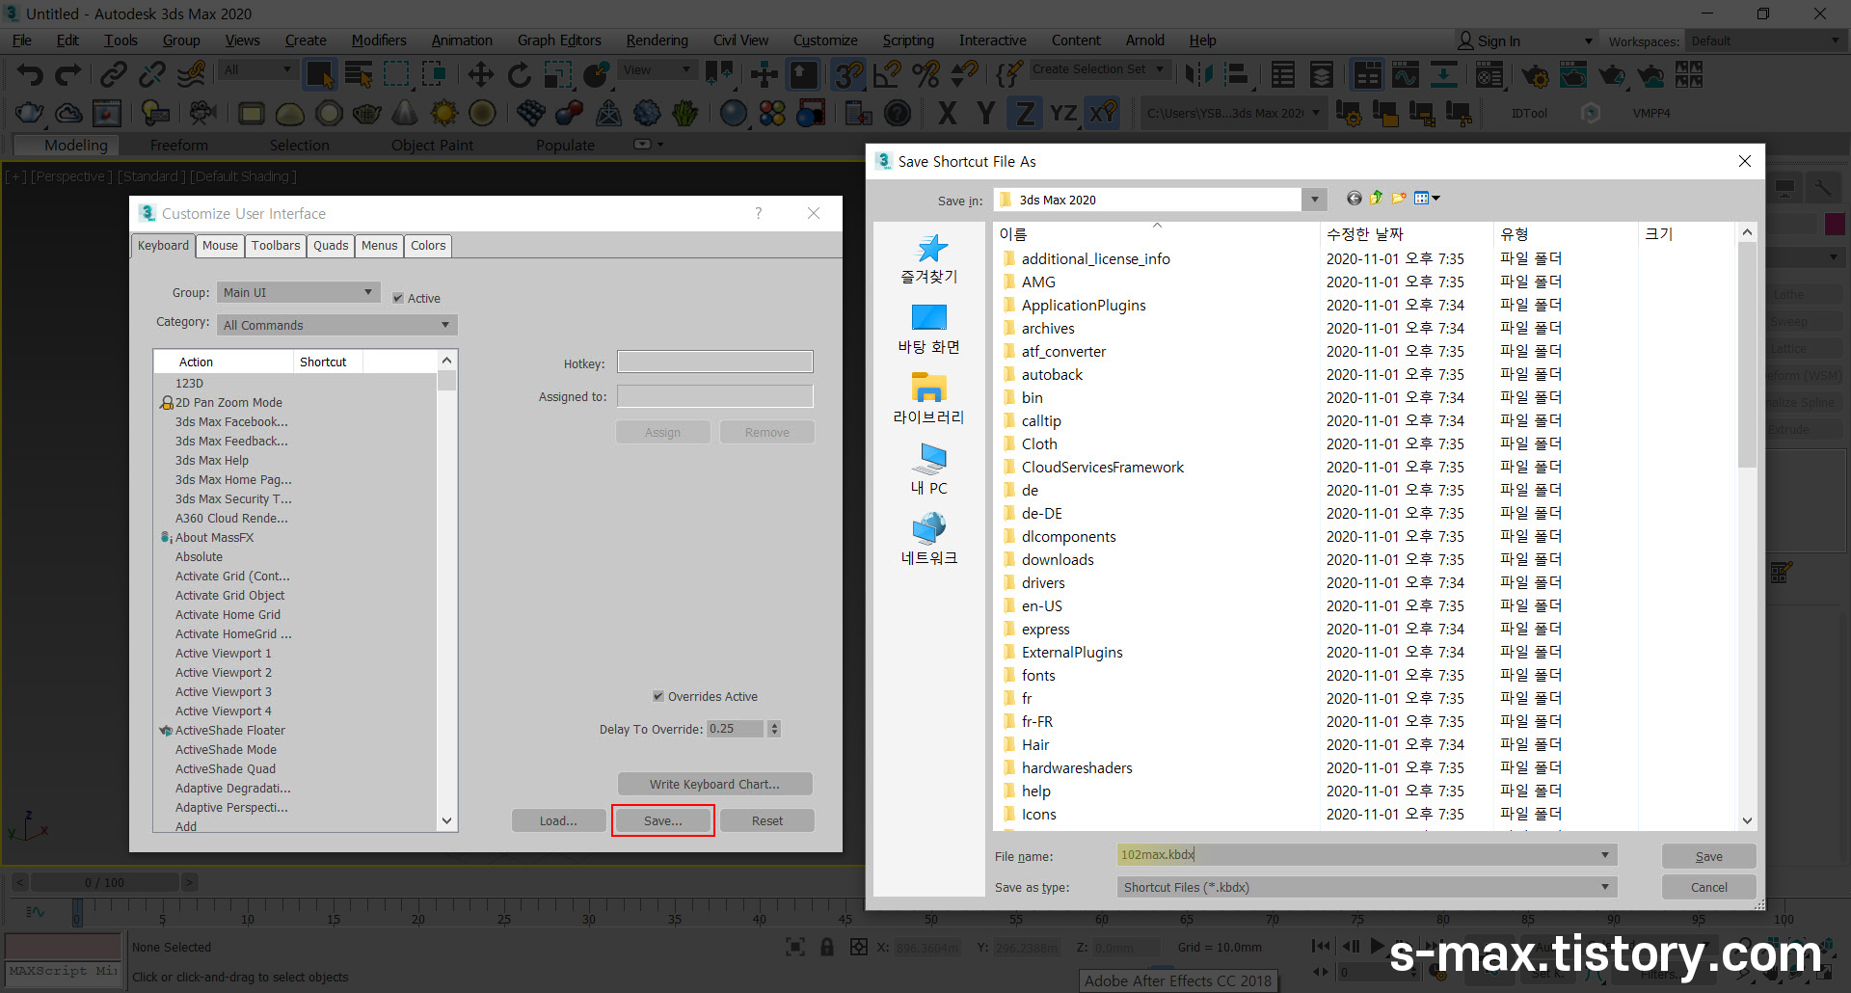Switch to the Toolbars tab
The width and height of the screenshot is (1851, 993).
coord(276,246)
